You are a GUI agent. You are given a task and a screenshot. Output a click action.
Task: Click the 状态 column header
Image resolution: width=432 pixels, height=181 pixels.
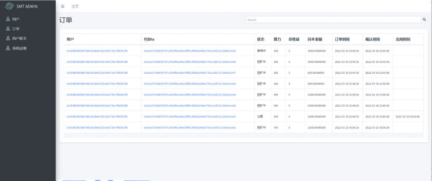(261, 39)
